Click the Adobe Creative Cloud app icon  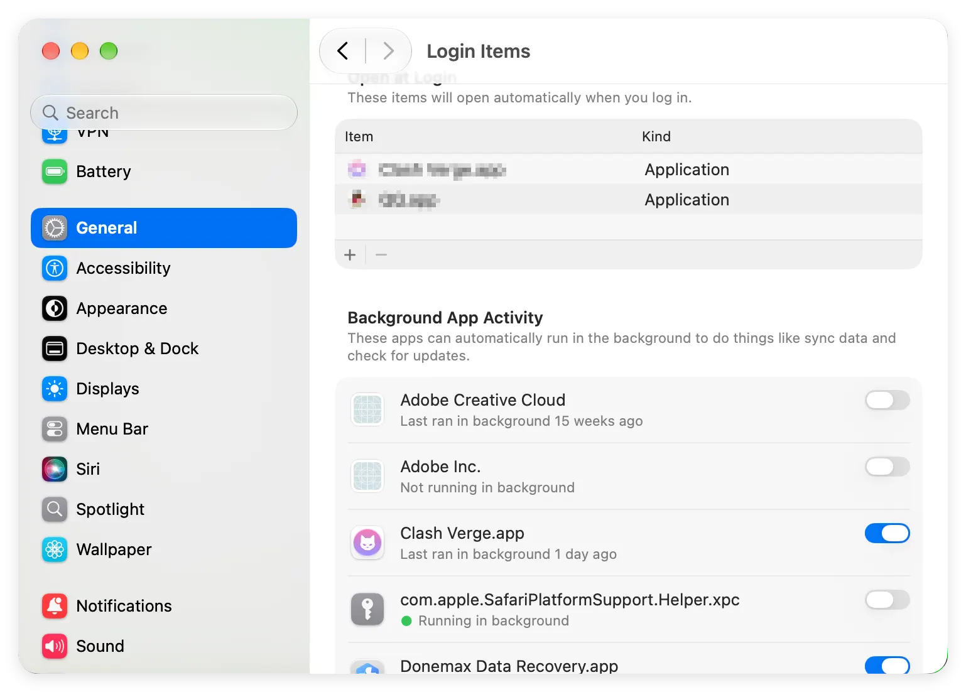367,409
